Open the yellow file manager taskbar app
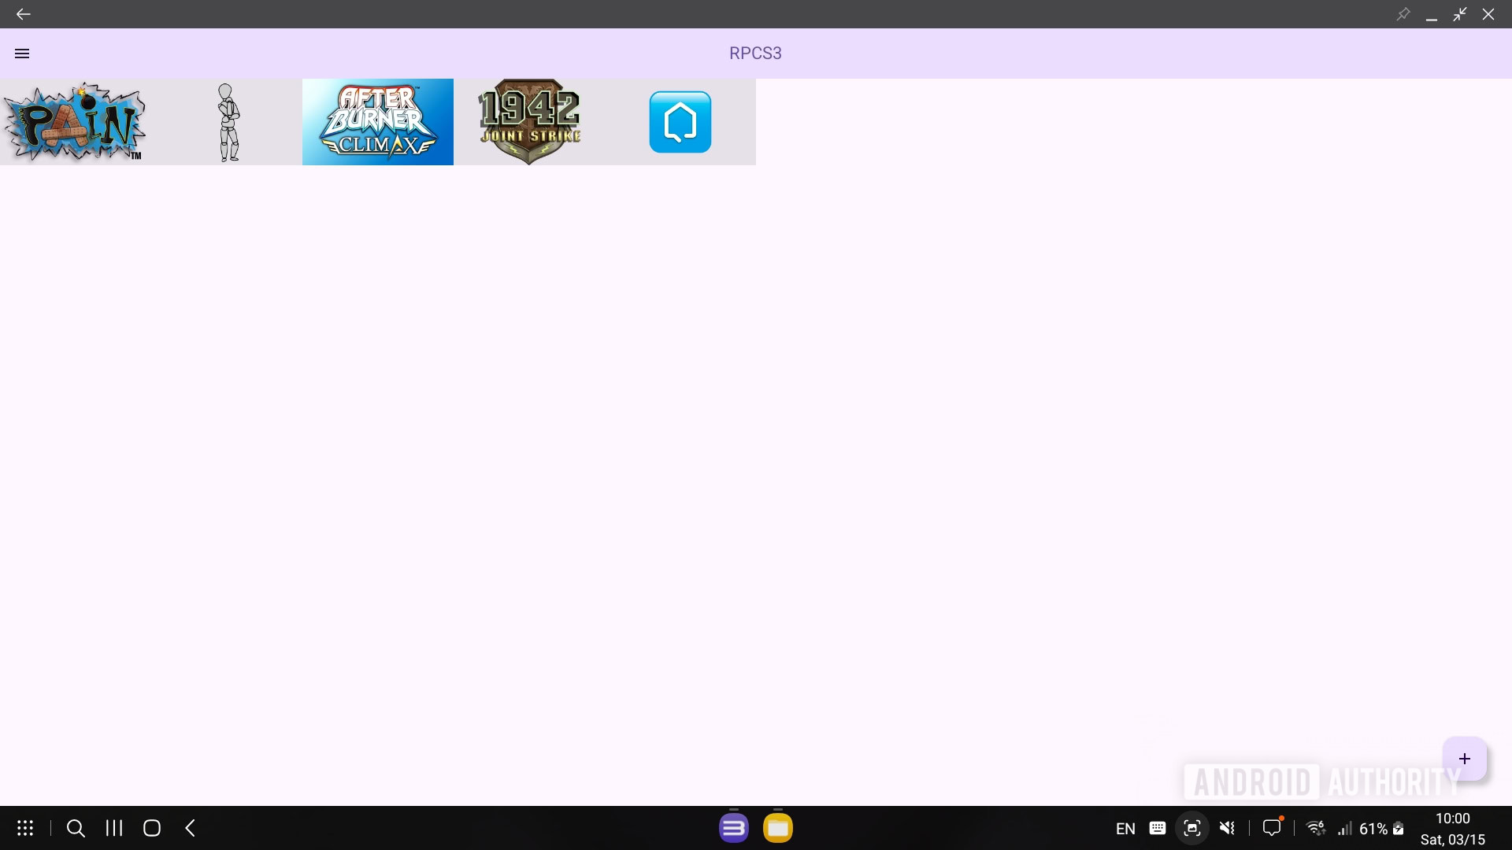Screen dimensions: 1512x850 tap(777, 828)
